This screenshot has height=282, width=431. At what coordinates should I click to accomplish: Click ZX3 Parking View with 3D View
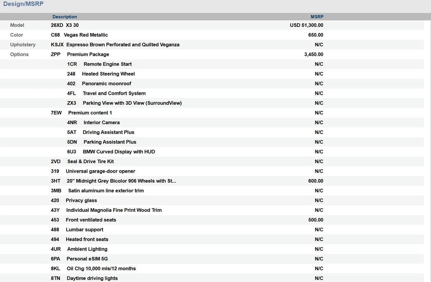click(124, 103)
